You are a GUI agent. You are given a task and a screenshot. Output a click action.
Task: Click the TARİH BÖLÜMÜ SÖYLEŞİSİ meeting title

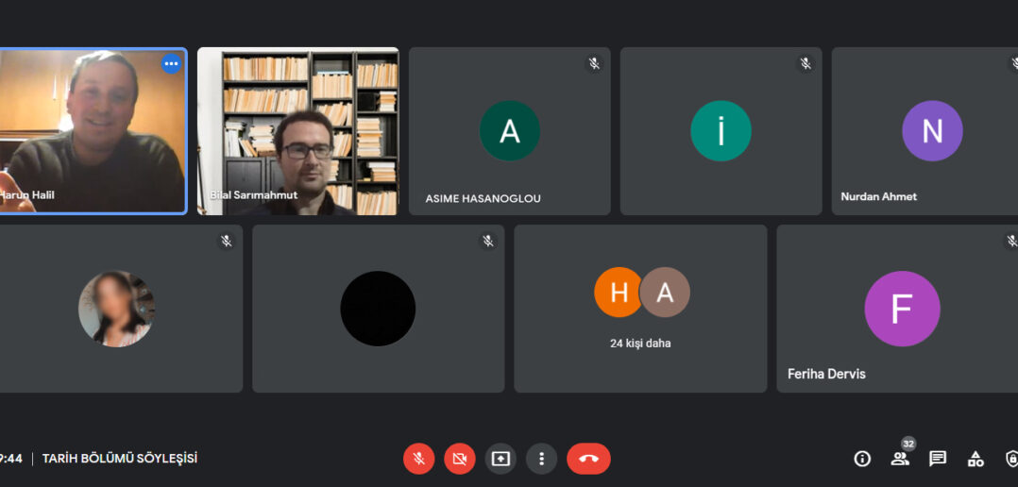(x=120, y=459)
